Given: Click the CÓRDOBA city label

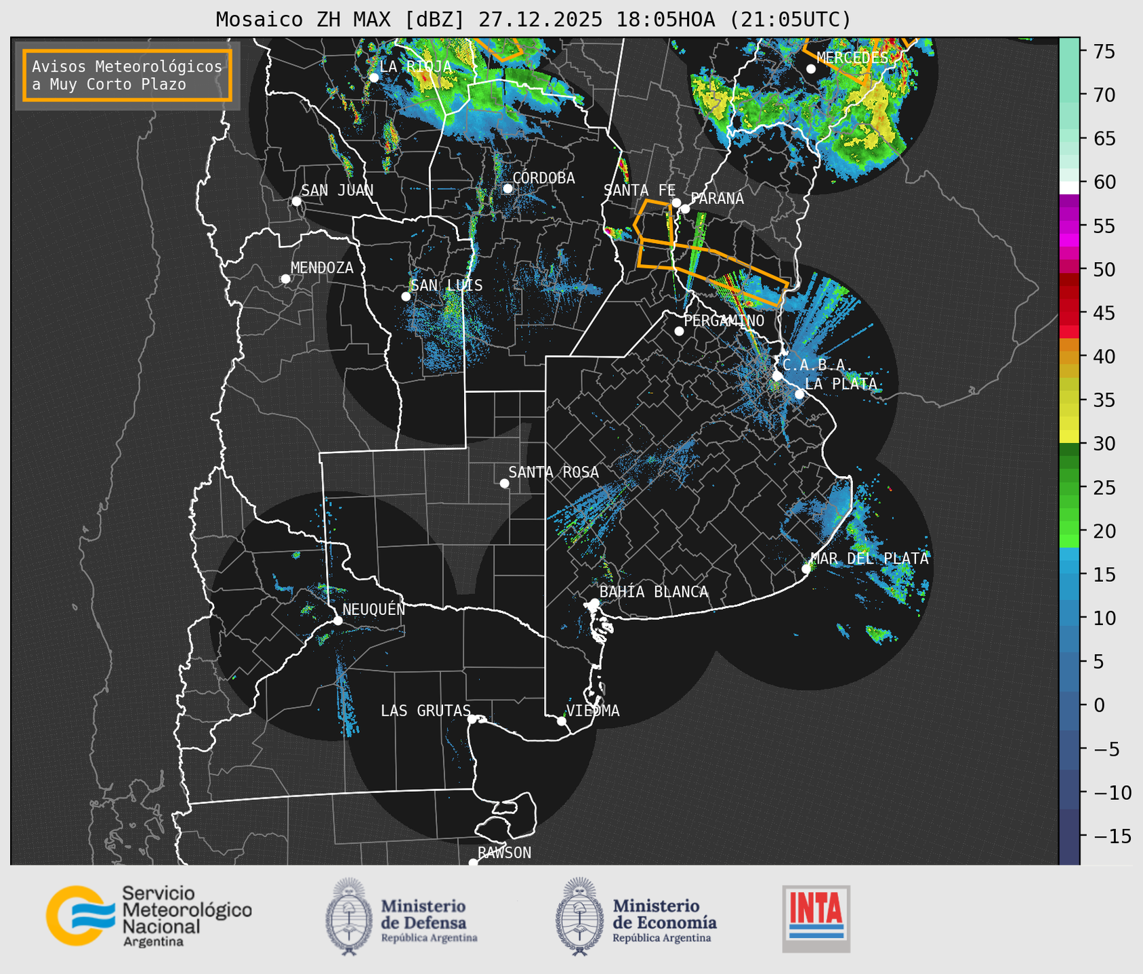Looking at the screenshot, I should (x=543, y=178).
